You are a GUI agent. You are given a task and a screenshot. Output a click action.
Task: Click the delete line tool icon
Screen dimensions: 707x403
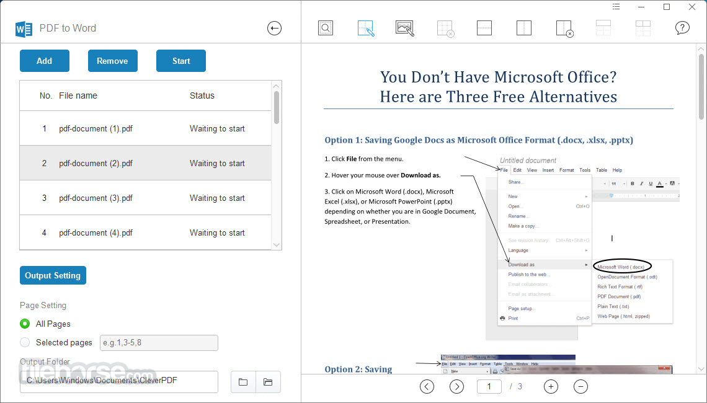564,29
